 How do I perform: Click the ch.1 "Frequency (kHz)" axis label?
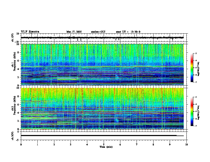15,61
